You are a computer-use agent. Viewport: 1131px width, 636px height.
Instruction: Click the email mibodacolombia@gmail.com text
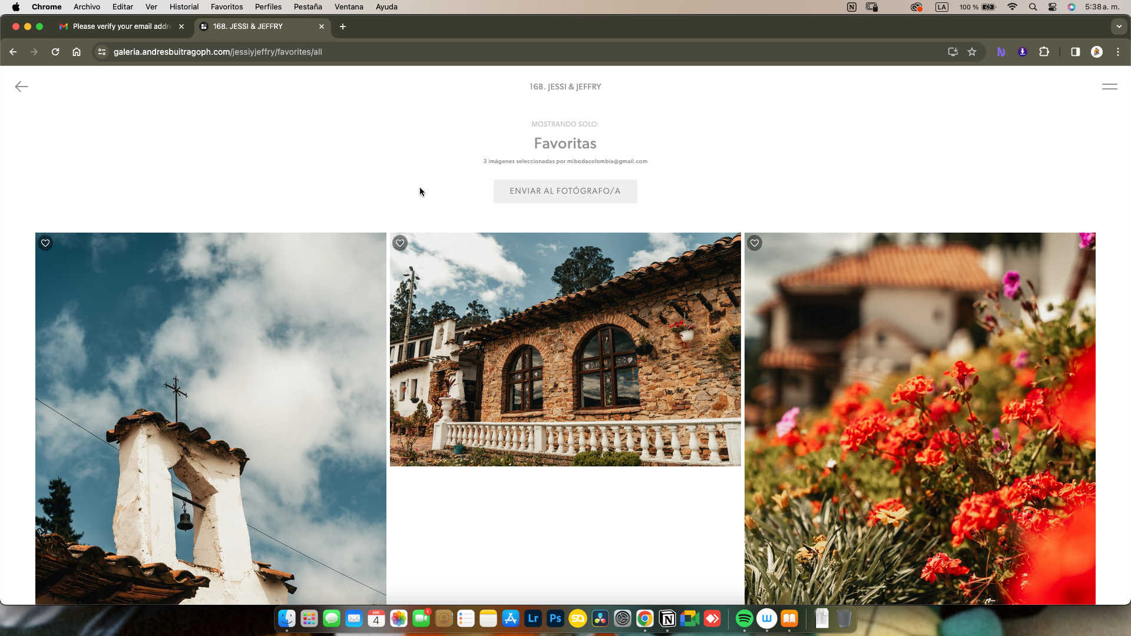click(607, 161)
